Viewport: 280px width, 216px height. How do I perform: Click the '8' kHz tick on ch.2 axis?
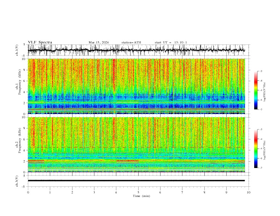(x=25, y=128)
